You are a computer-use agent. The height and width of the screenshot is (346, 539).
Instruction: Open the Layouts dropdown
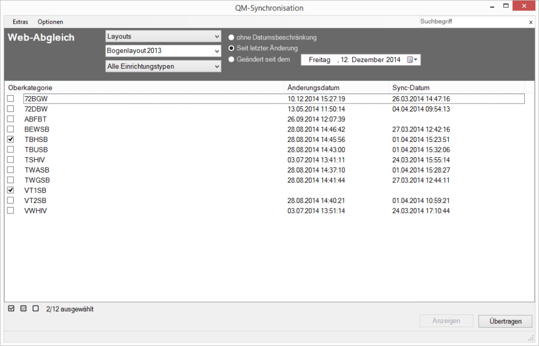(x=163, y=37)
